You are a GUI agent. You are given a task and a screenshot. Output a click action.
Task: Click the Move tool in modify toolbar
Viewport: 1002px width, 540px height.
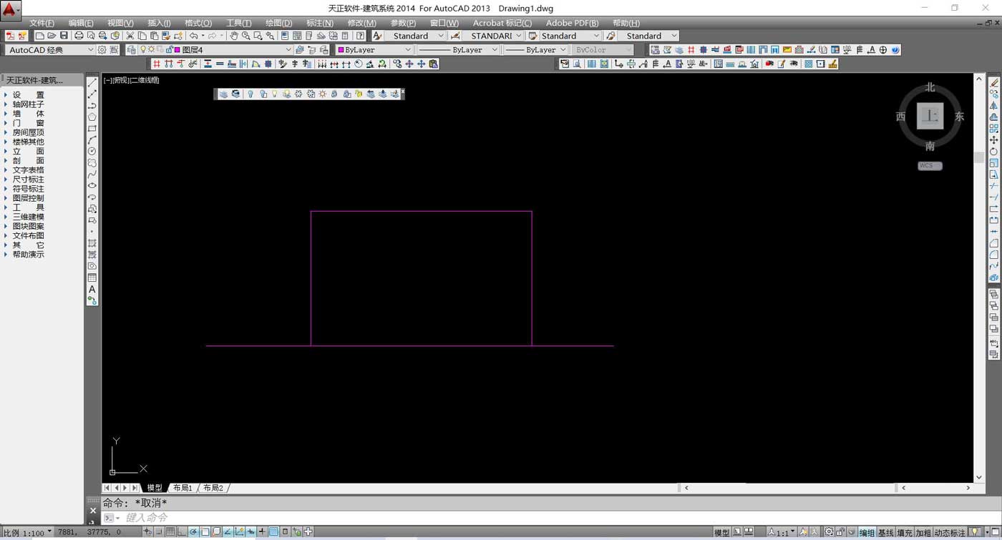[994, 140]
